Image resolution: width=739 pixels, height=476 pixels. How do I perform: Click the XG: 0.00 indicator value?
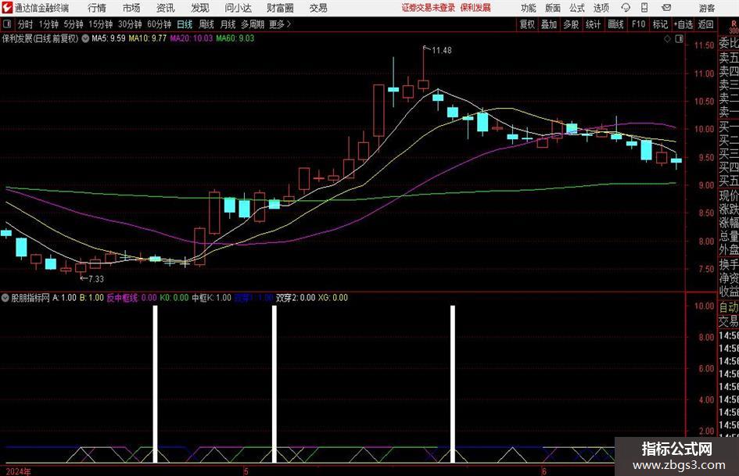click(333, 298)
